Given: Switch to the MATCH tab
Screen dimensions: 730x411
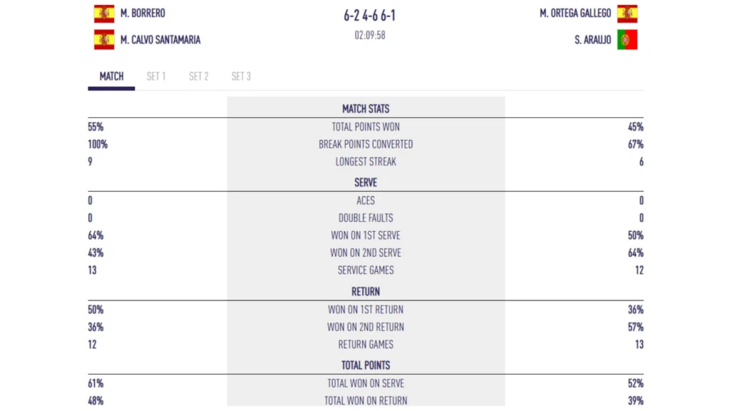Looking at the screenshot, I should [x=111, y=76].
